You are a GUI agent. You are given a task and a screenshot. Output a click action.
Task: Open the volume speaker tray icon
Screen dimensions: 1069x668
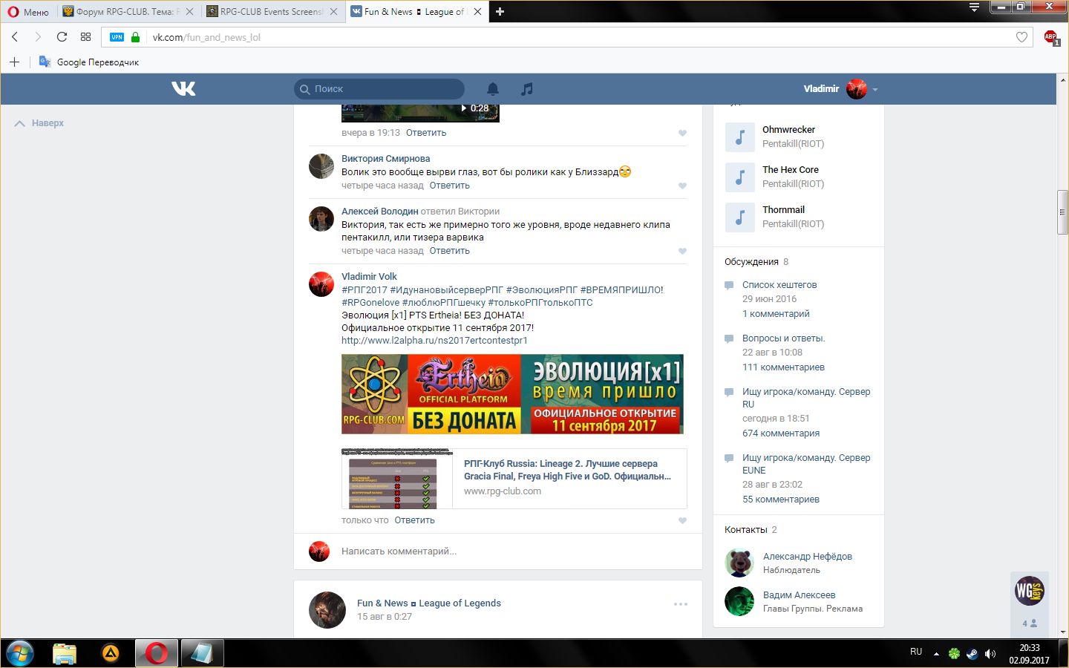point(990,653)
